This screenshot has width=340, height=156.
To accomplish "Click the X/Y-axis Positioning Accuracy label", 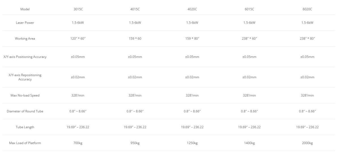I will [x=25, y=57].
